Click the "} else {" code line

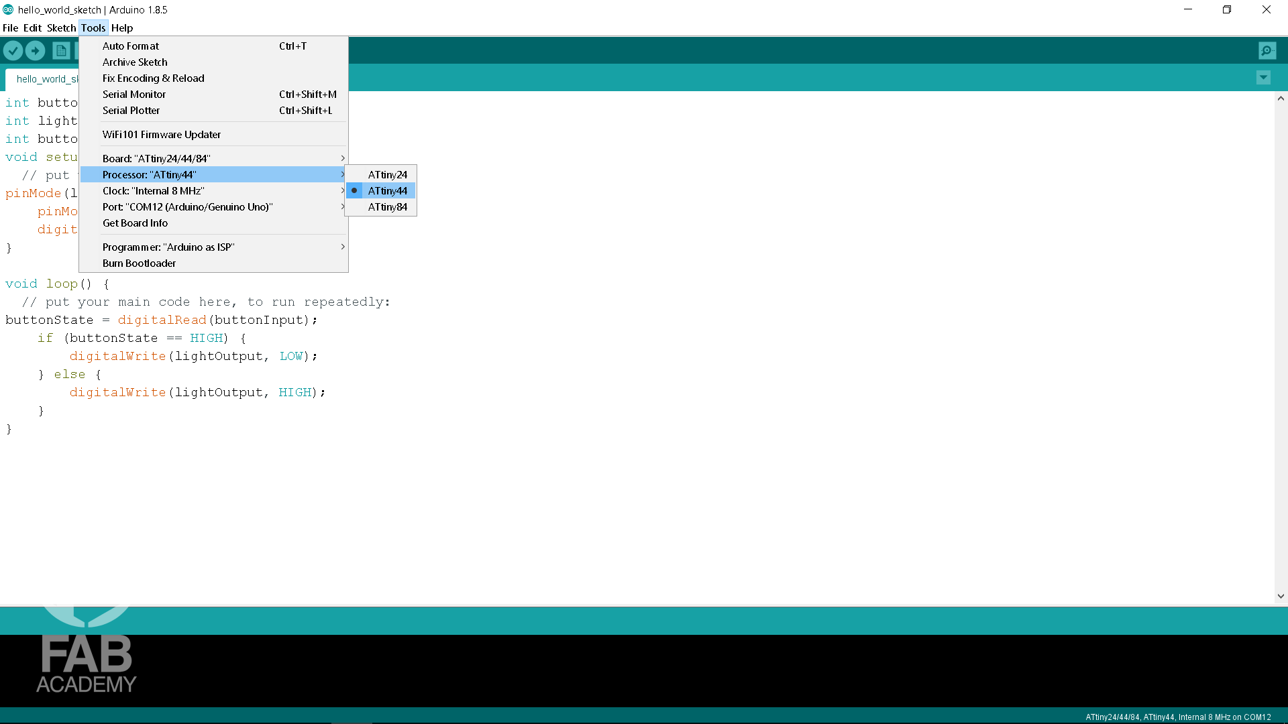coord(69,374)
